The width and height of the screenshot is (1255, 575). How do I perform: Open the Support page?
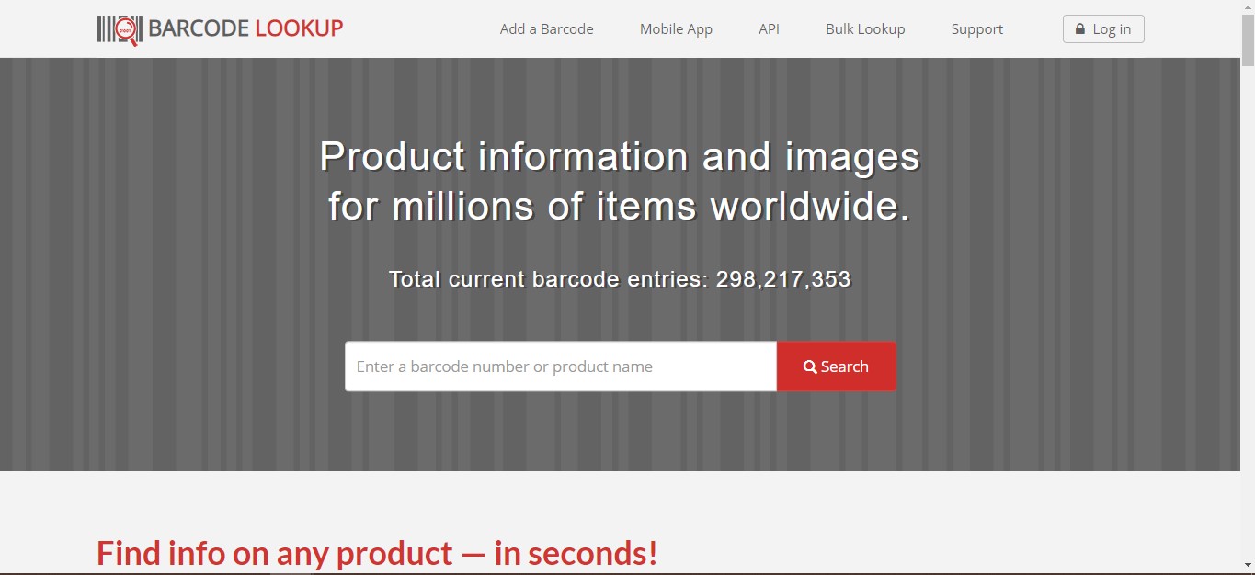pos(976,29)
